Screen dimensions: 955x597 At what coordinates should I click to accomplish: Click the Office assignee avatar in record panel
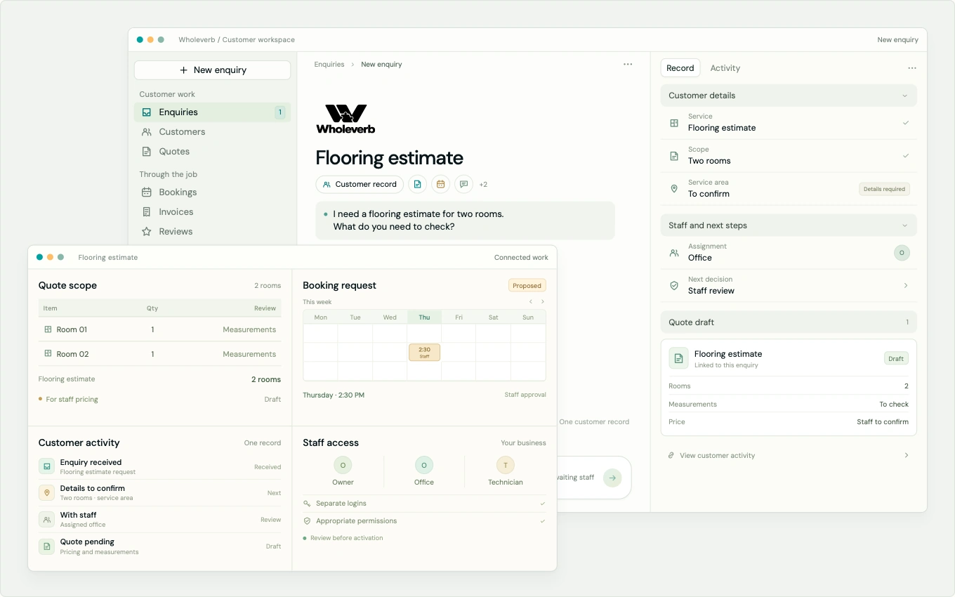click(x=902, y=253)
